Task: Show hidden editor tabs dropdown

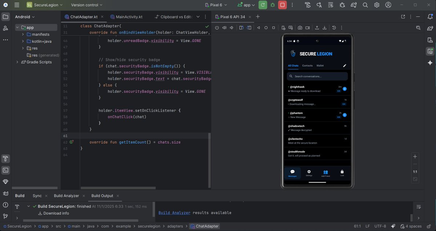Action: [x=198, y=17]
